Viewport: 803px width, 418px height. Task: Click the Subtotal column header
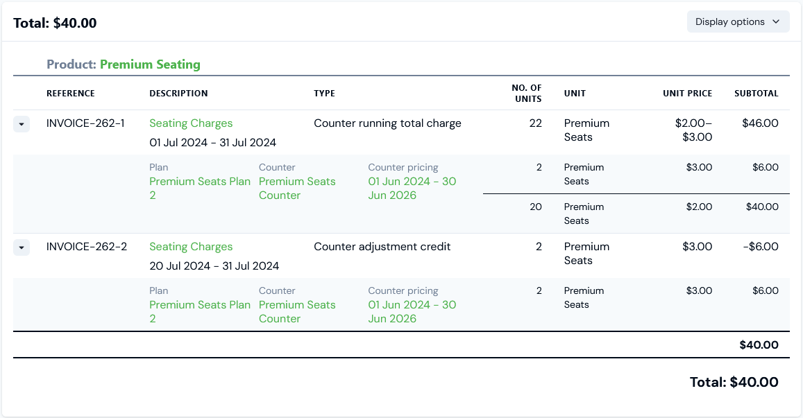tap(756, 94)
